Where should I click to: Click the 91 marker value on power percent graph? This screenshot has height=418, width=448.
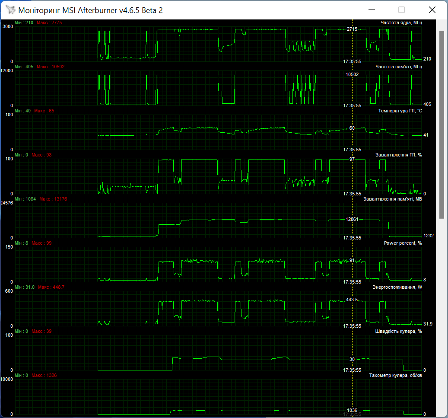click(x=352, y=260)
